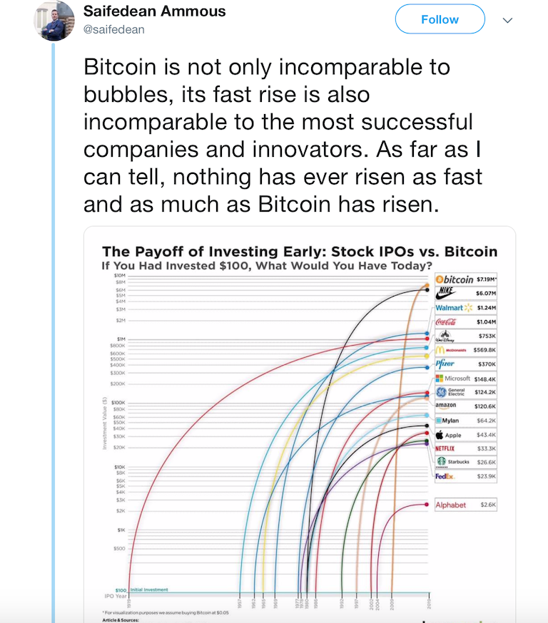Click the tweet text about Bitcoin bubbles
The image size is (548, 623).
click(283, 135)
